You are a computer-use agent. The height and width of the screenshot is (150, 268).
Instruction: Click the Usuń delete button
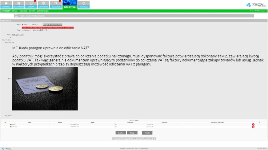tap(141, 139)
